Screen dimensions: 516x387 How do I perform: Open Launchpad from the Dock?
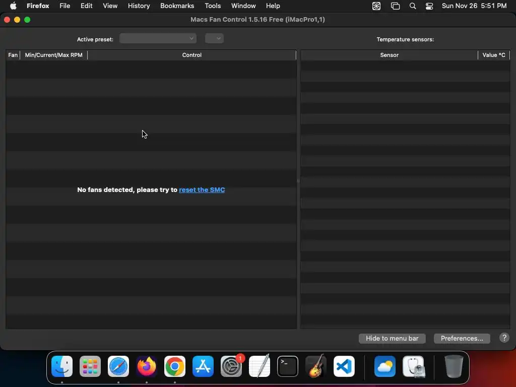point(90,366)
